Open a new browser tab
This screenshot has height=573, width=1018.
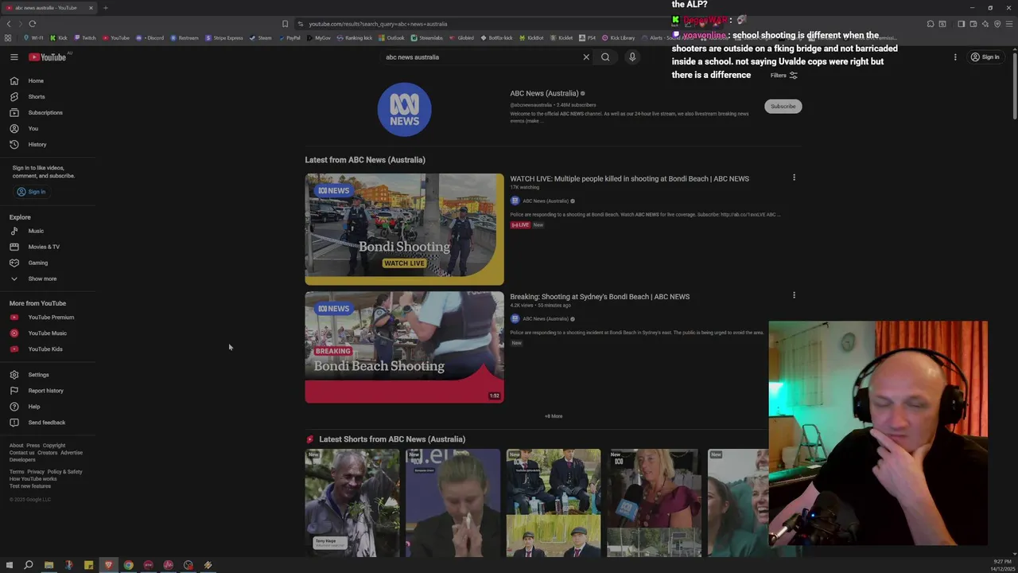click(x=105, y=8)
